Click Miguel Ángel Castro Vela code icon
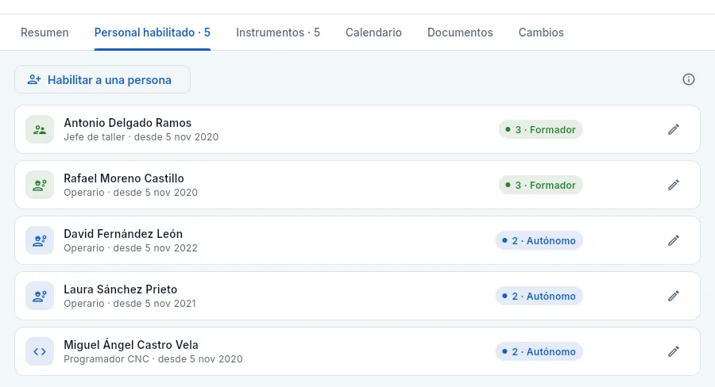715x387 pixels. 40,351
